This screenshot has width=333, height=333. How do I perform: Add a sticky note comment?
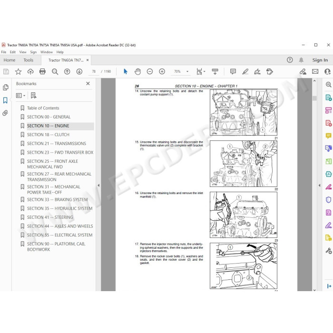click(233, 71)
